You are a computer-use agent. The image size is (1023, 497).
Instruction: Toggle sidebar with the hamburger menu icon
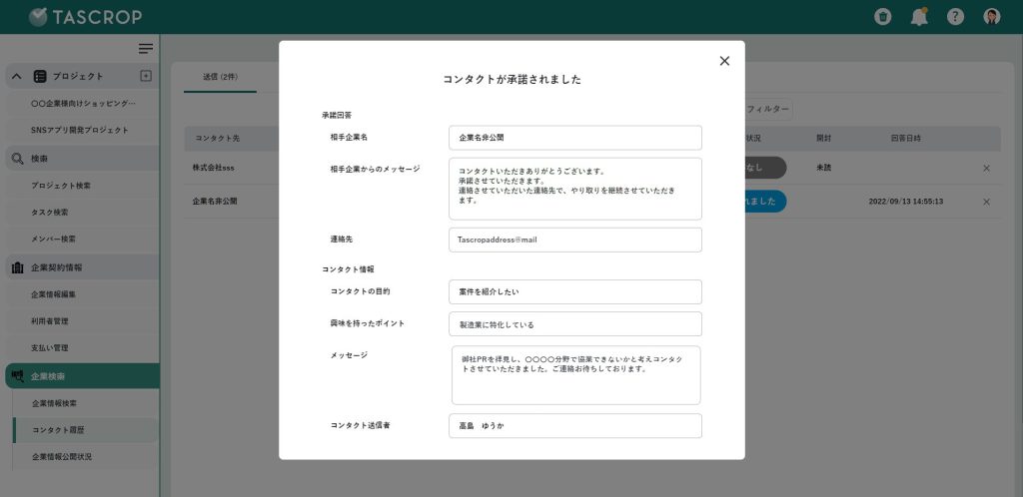146,49
